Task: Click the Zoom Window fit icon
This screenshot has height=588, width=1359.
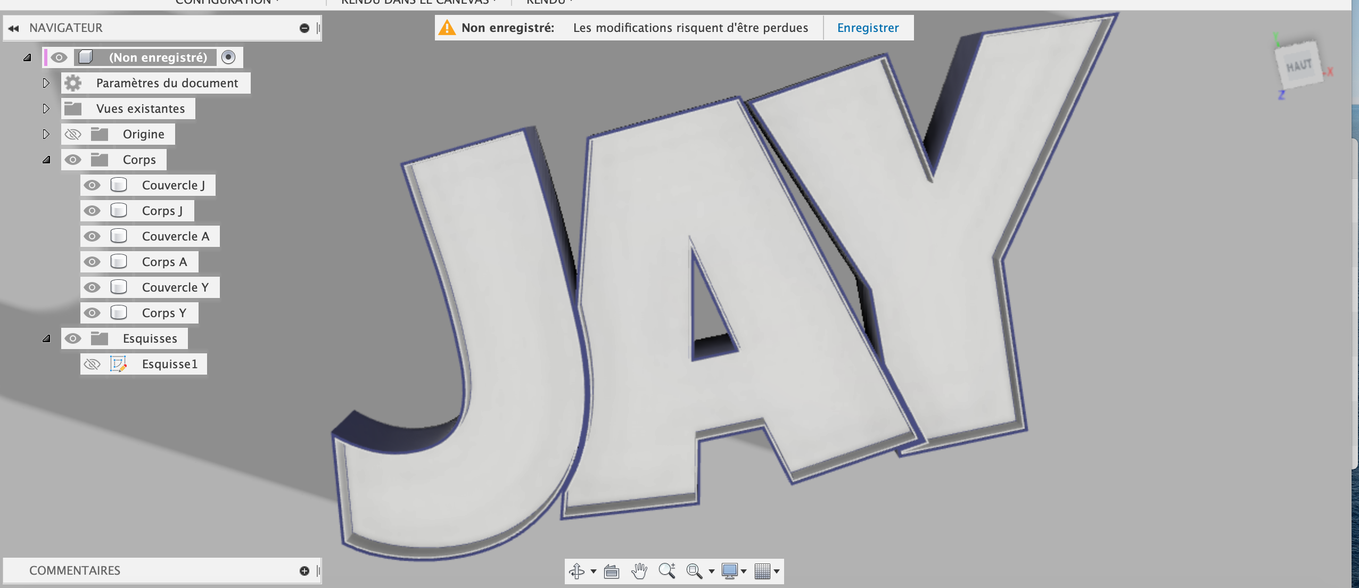Action: [694, 571]
